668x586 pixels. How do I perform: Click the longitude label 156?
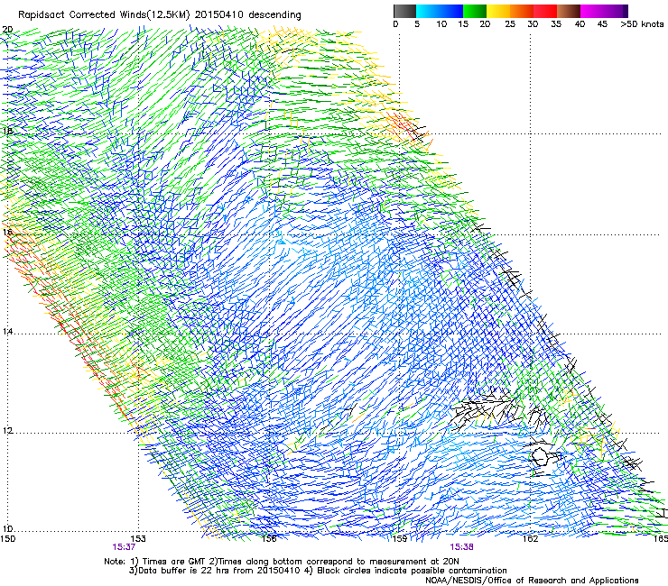coord(269,539)
